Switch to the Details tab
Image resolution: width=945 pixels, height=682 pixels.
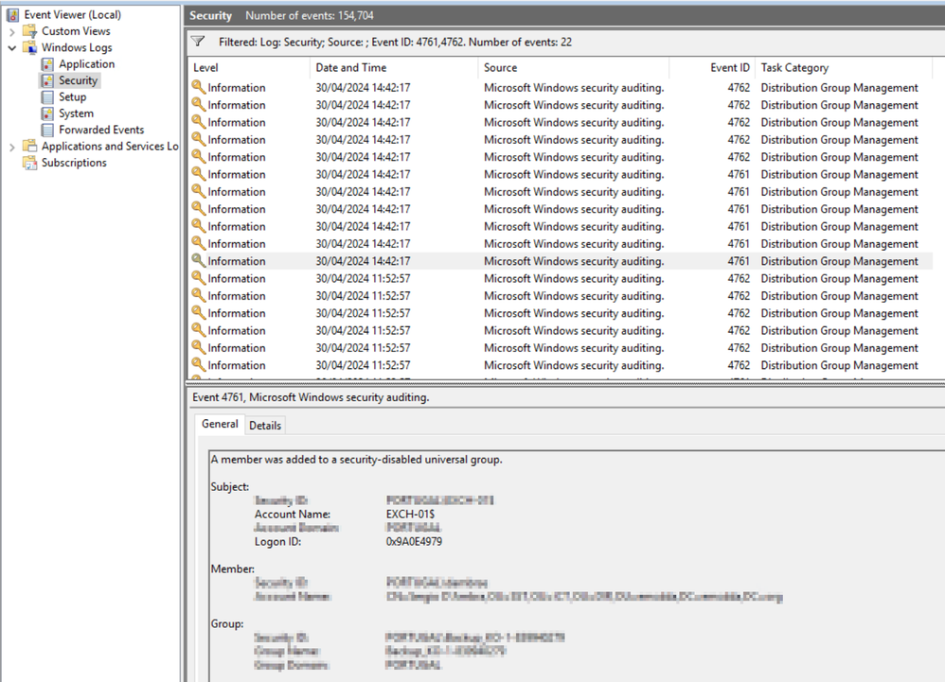coord(264,425)
